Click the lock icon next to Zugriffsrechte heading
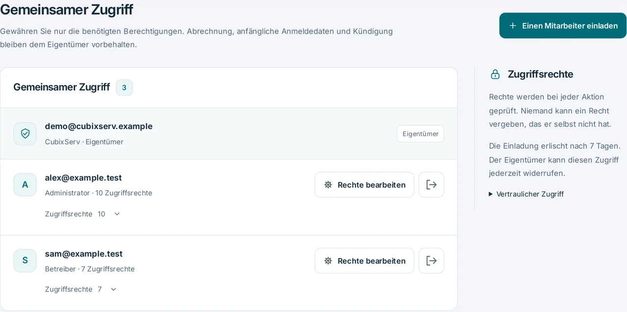Viewport: 627px width, 312px height. (x=495, y=74)
